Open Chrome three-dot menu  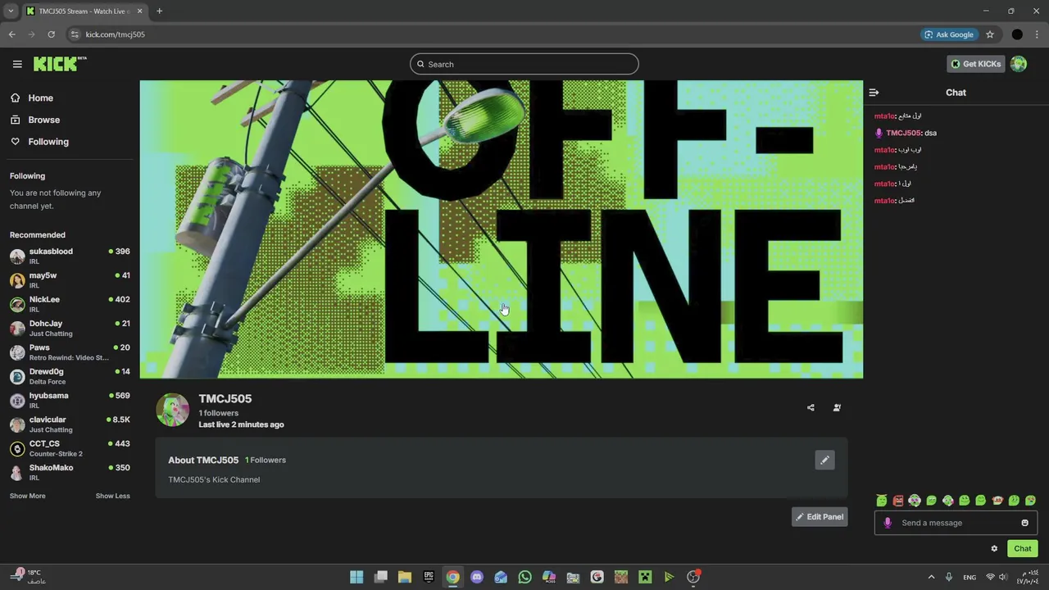coord(1037,34)
